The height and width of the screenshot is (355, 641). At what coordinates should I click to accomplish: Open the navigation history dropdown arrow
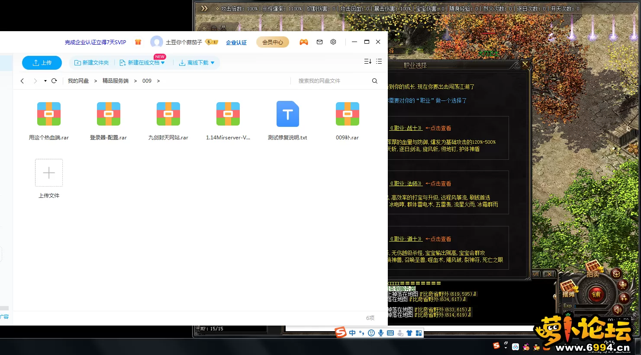coord(45,81)
